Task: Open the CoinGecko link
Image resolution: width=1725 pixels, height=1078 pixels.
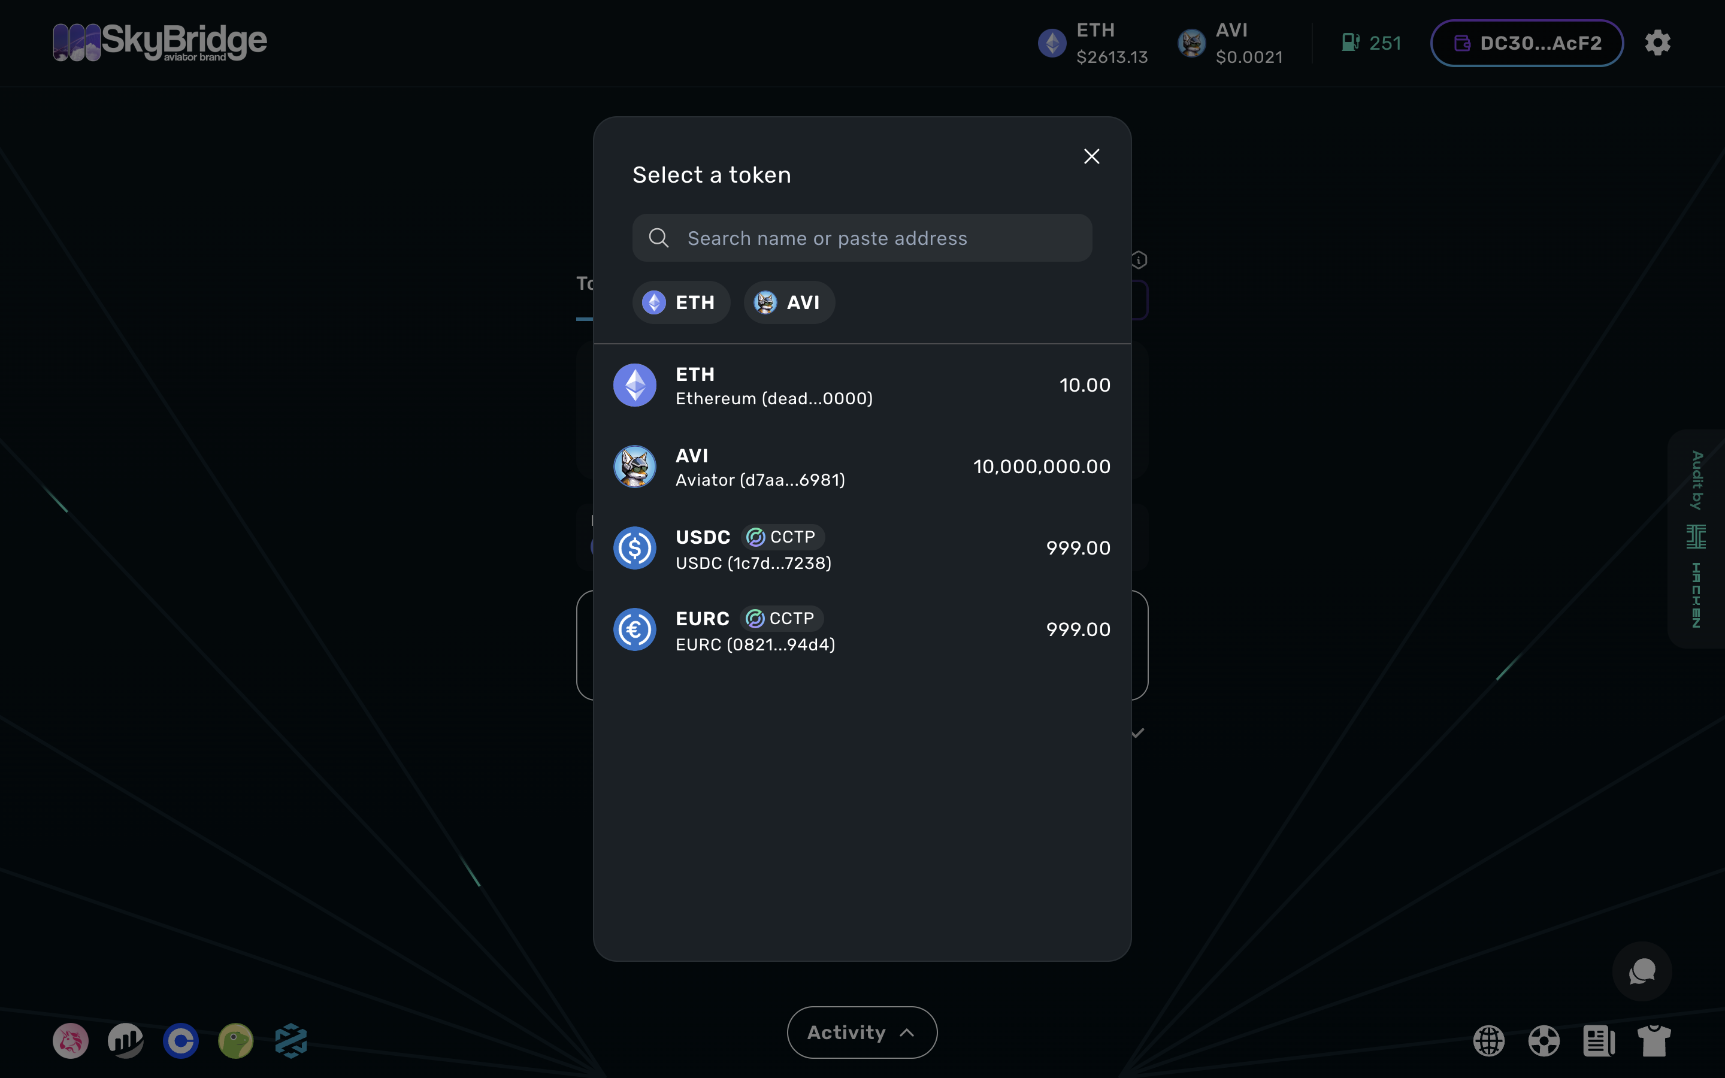Action: tap(235, 1040)
